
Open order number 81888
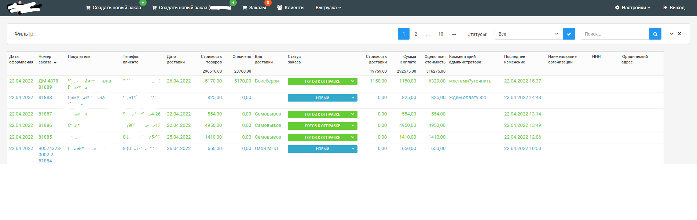coord(45,98)
